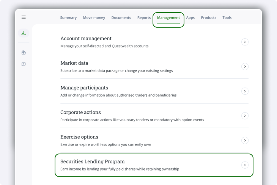Switch to the Summary tab
Image resolution: width=277 pixels, height=185 pixels.
pyautogui.click(x=68, y=17)
